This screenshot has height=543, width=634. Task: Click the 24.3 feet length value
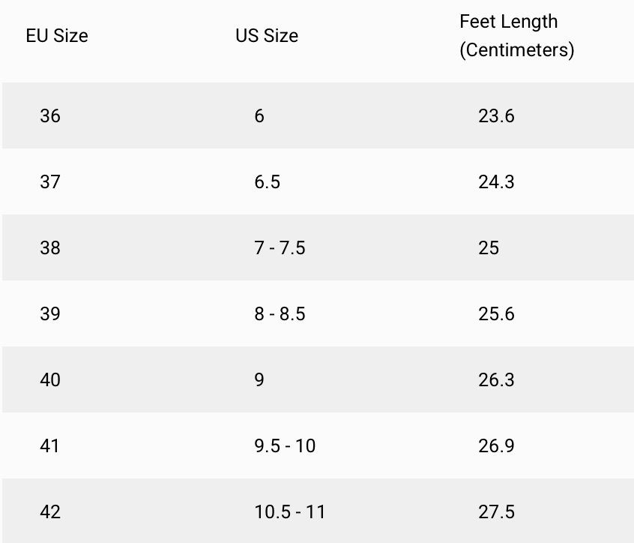[x=496, y=182]
